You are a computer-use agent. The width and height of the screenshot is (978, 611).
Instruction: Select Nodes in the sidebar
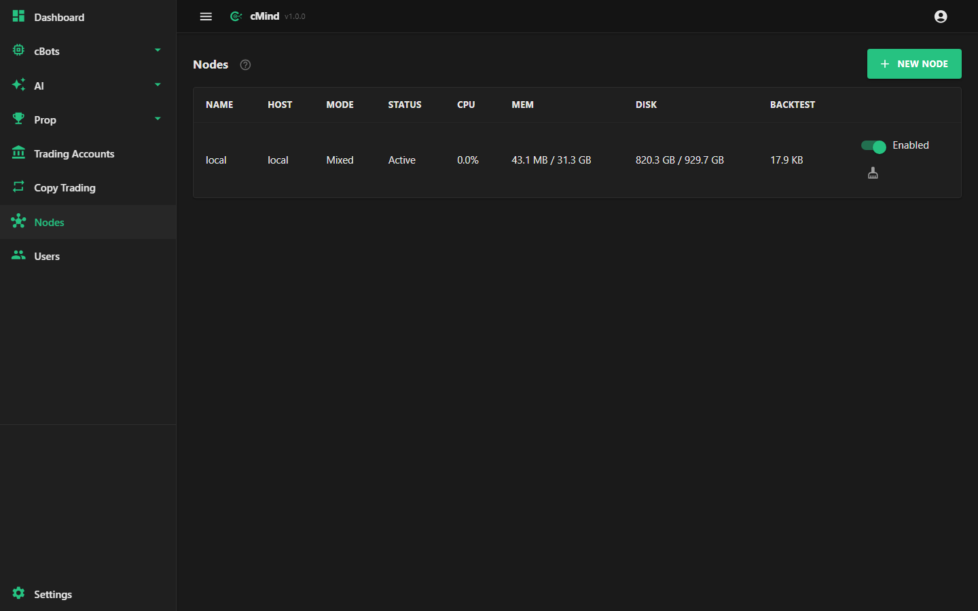pos(88,222)
